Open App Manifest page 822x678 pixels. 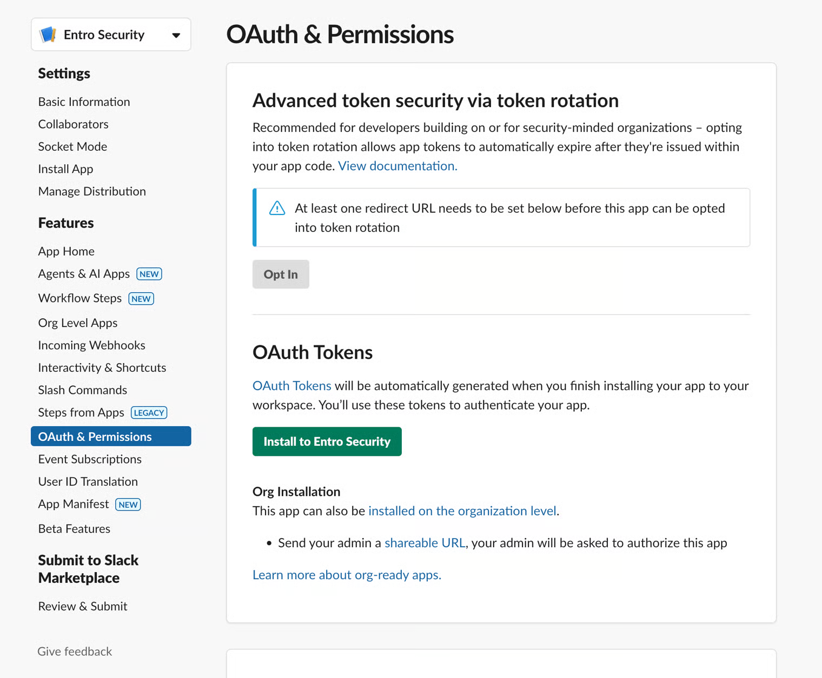pyautogui.click(x=73, y=504)
